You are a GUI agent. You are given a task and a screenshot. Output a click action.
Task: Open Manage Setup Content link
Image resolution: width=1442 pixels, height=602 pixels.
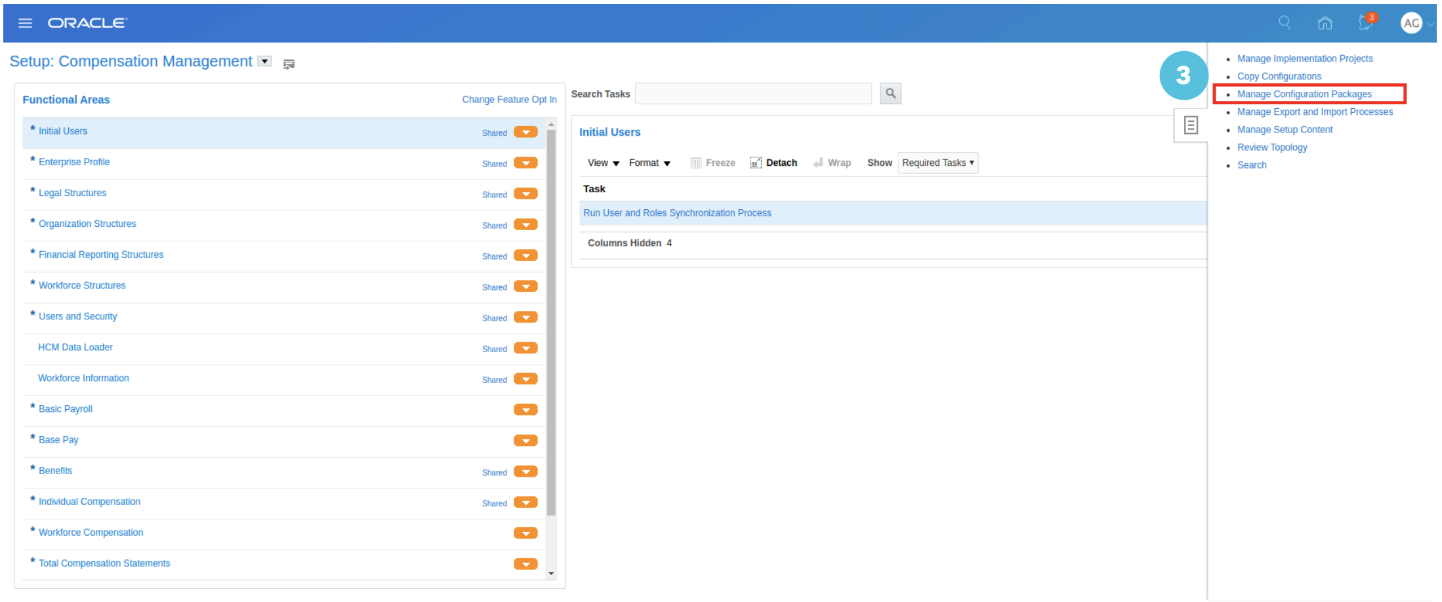coord(1285,129)
